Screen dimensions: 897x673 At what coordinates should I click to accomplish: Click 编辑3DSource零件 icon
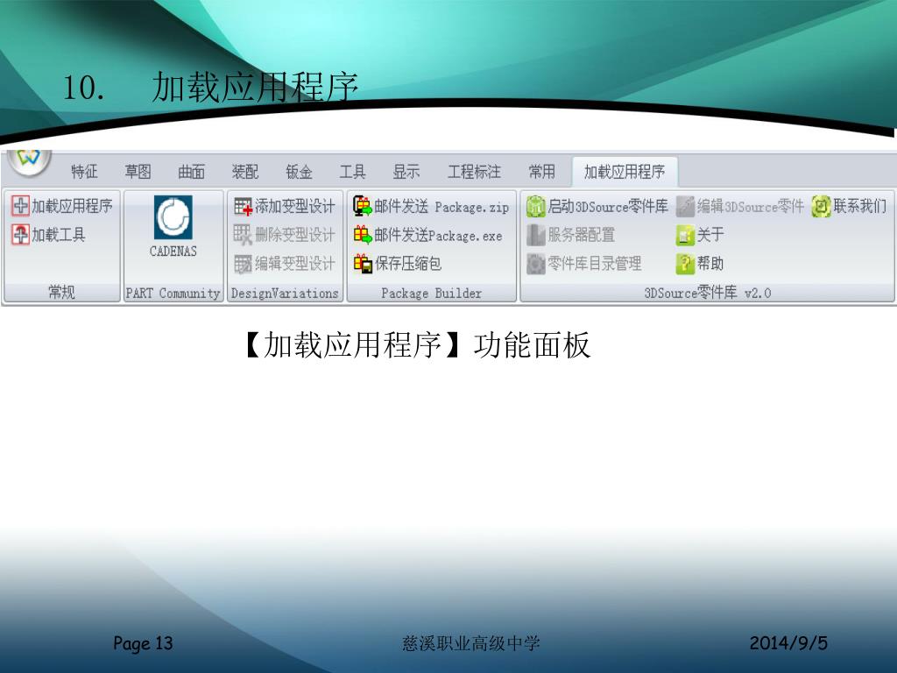point(685,207)
